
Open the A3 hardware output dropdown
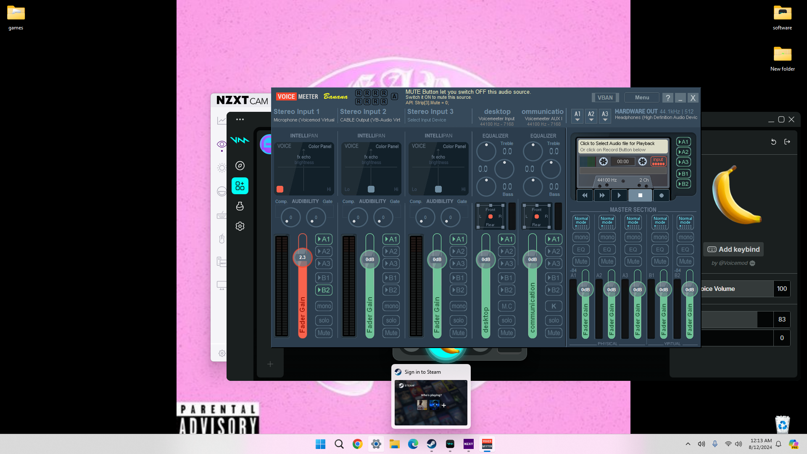[605, 116]
